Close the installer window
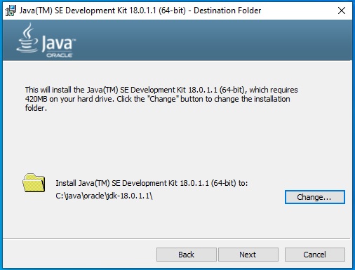Screen dimensions: 355x270 [x=342, y=11]
